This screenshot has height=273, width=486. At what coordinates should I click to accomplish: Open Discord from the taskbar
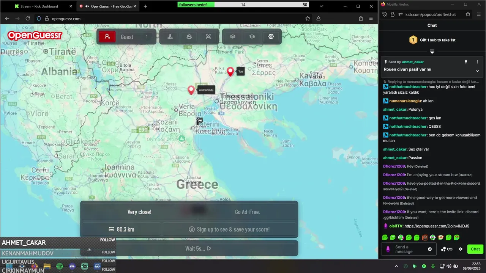pyautogui.click(x=72, y=267)
